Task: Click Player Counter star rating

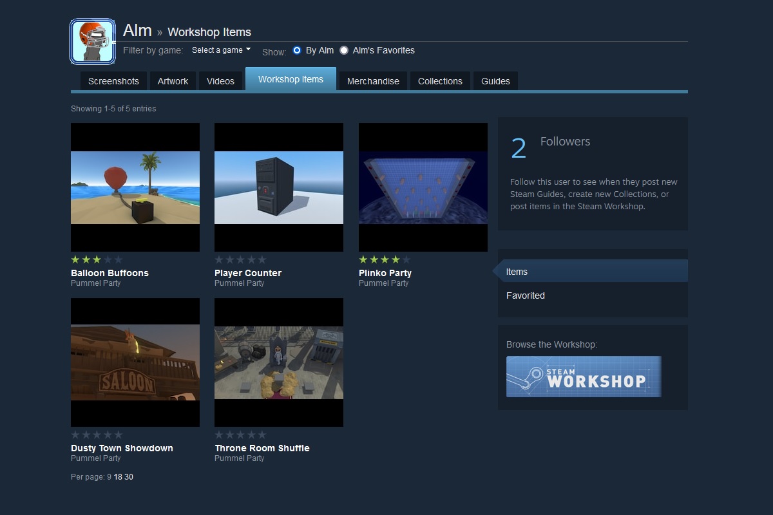Action: (240, 260)
